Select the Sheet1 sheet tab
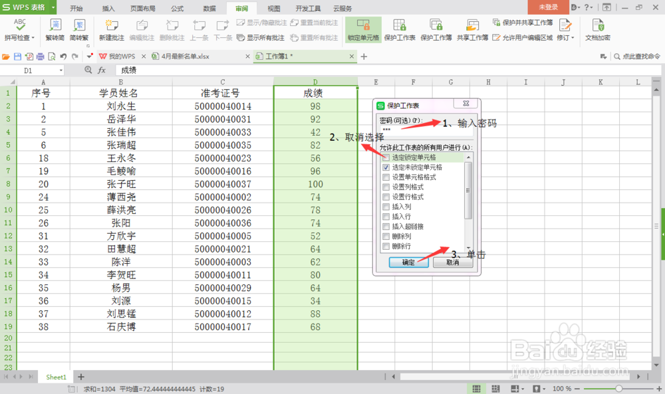Image resolution: width=665 pixels, height=394 pixels. click(x=56, y=377)
